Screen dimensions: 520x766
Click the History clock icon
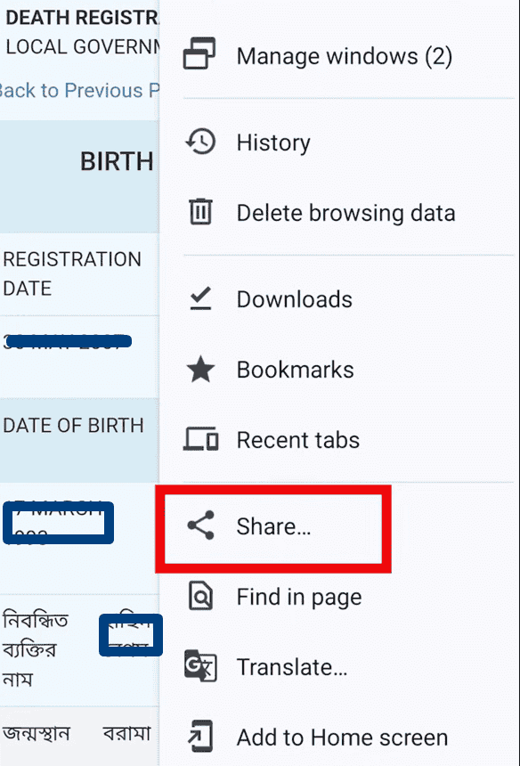(201, 142)
